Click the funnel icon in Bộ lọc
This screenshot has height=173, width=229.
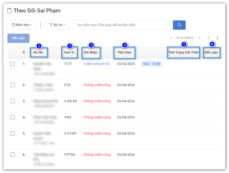(x=51, y=25)
